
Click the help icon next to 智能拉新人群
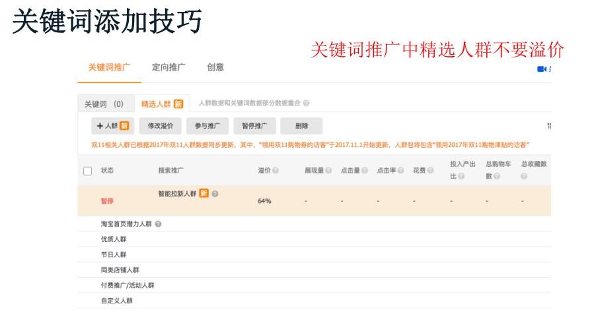[x=215, y=194]
